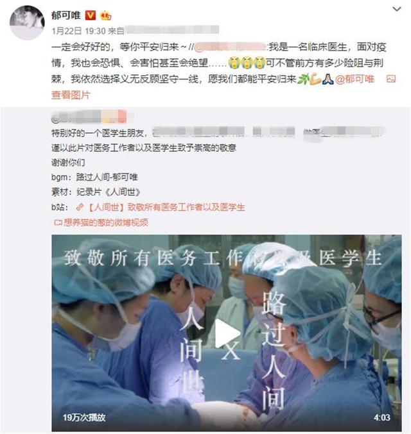Click the crown membership badge icon

click(x=106, y=15)
